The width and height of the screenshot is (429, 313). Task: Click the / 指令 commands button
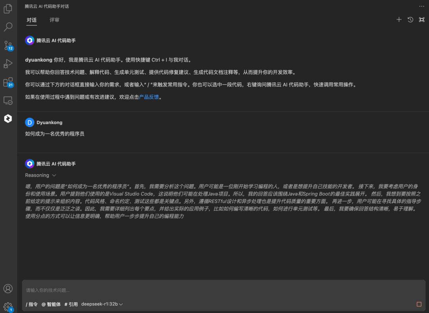click(32, 304)
